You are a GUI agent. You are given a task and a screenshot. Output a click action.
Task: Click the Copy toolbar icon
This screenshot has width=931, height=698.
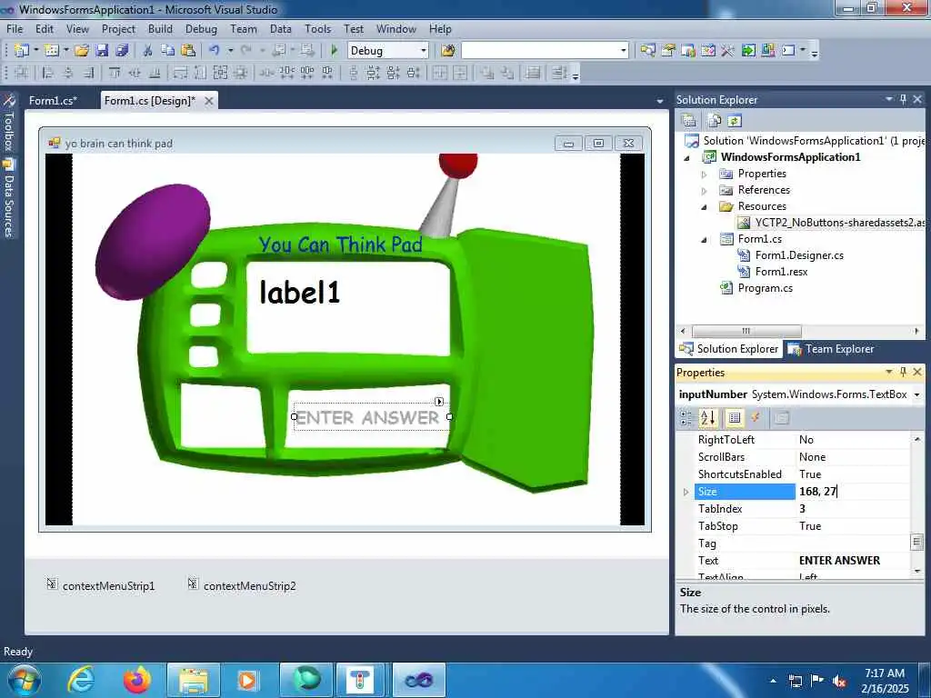tap(168, 51)
